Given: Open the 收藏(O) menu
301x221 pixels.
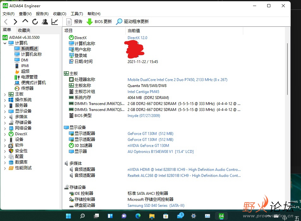Looking at the screenshot, I should [59, 14].
